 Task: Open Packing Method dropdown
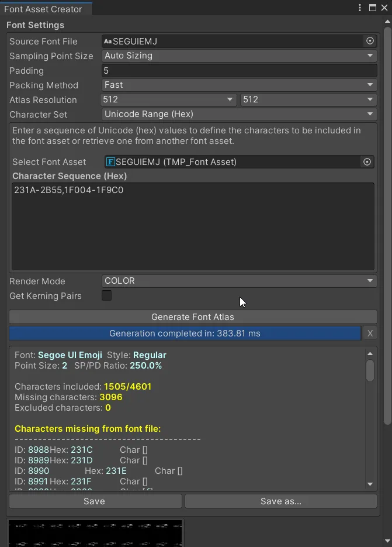tap(239, 85)
